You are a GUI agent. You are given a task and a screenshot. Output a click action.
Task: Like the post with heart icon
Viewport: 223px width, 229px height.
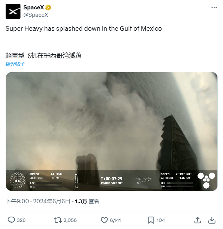(x=104, y=220)
